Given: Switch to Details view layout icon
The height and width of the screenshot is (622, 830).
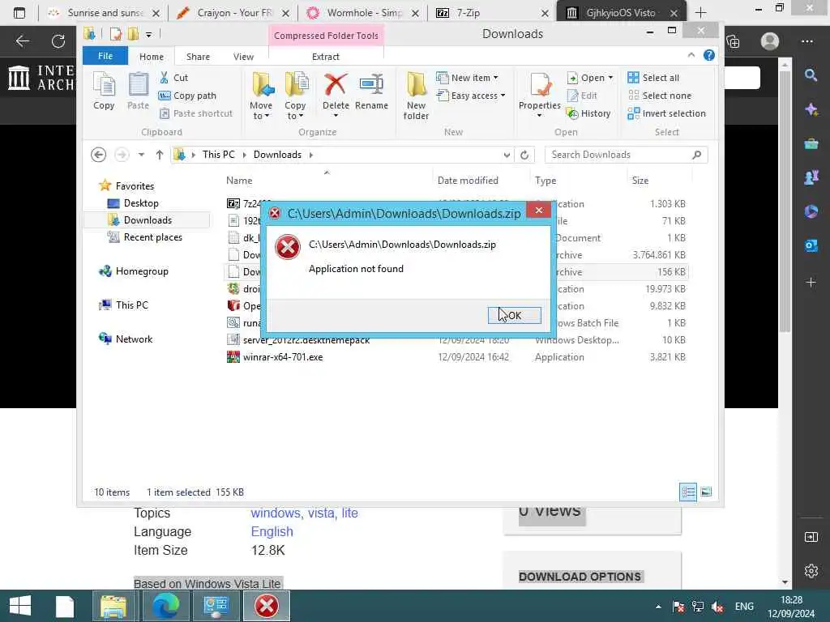Looking at the screenshot, I should click(688, 492).
